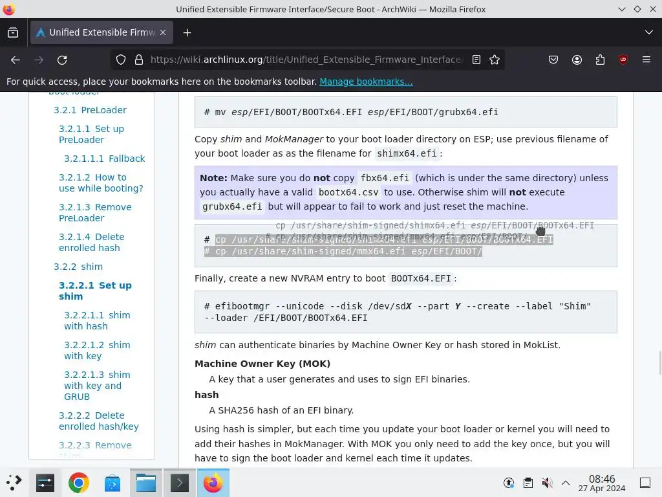This screenshot has width=662, height=497.
Task: Switch to the Unified Extensible Firmware tab
Action: (x=101, y=32)
